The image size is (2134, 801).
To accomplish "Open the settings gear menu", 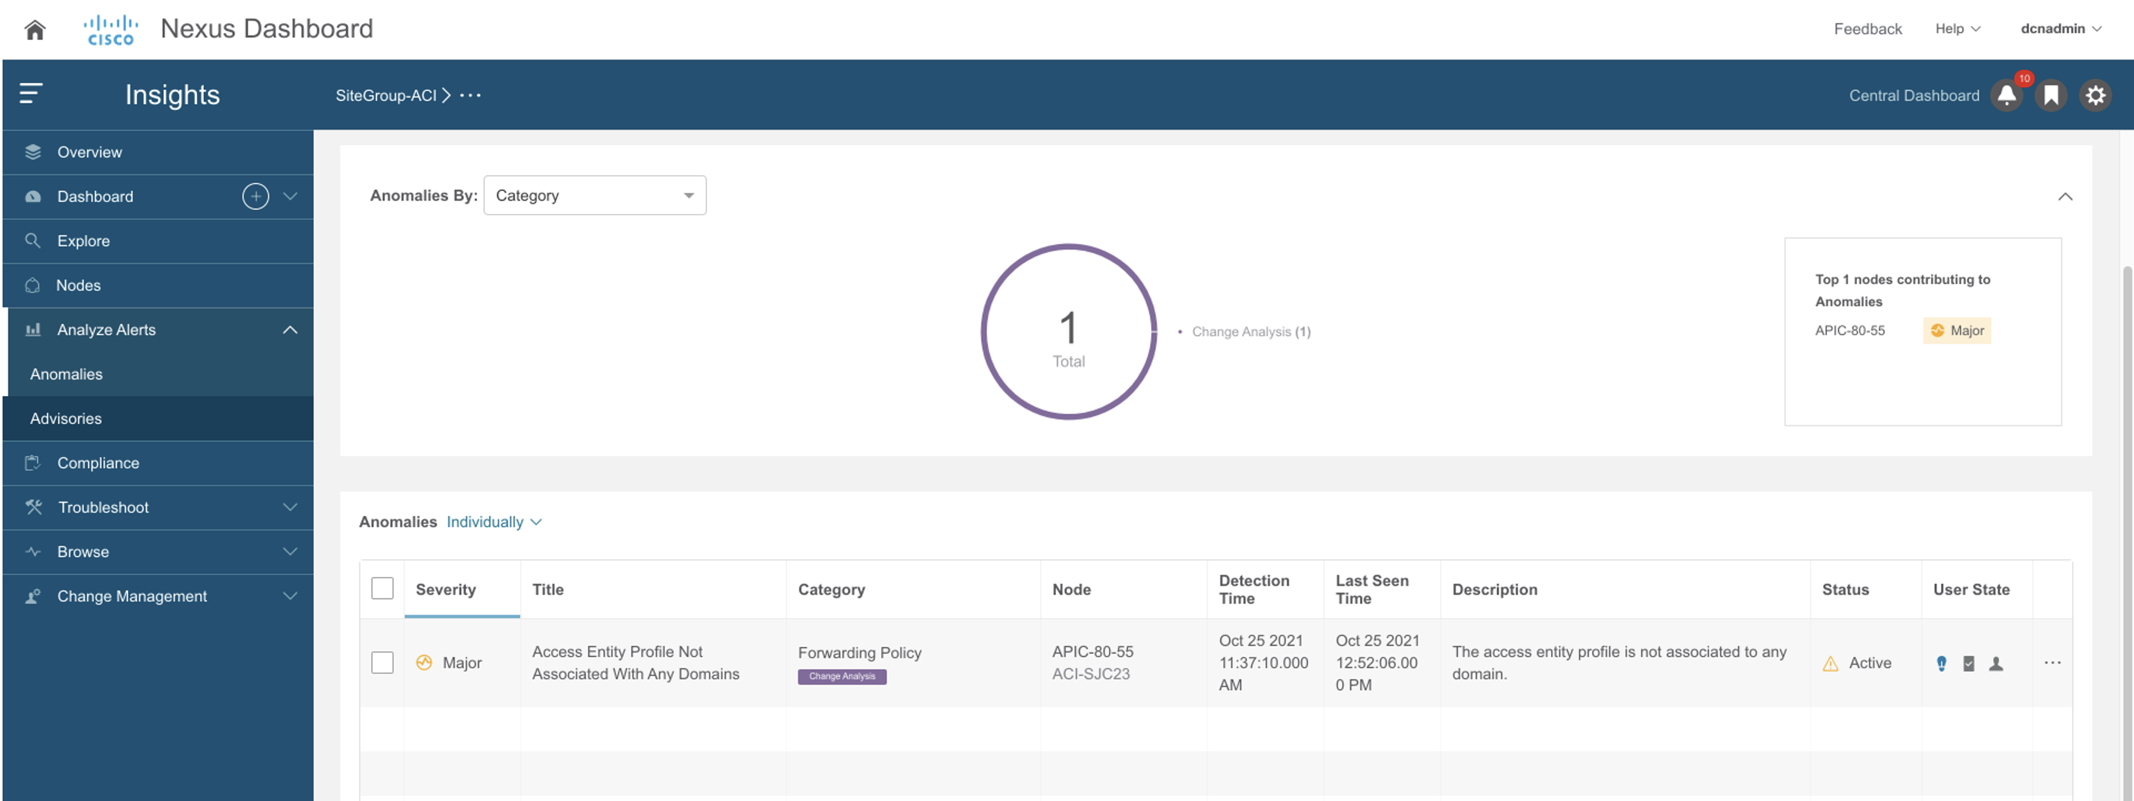I will click(x=2095, y=94).
